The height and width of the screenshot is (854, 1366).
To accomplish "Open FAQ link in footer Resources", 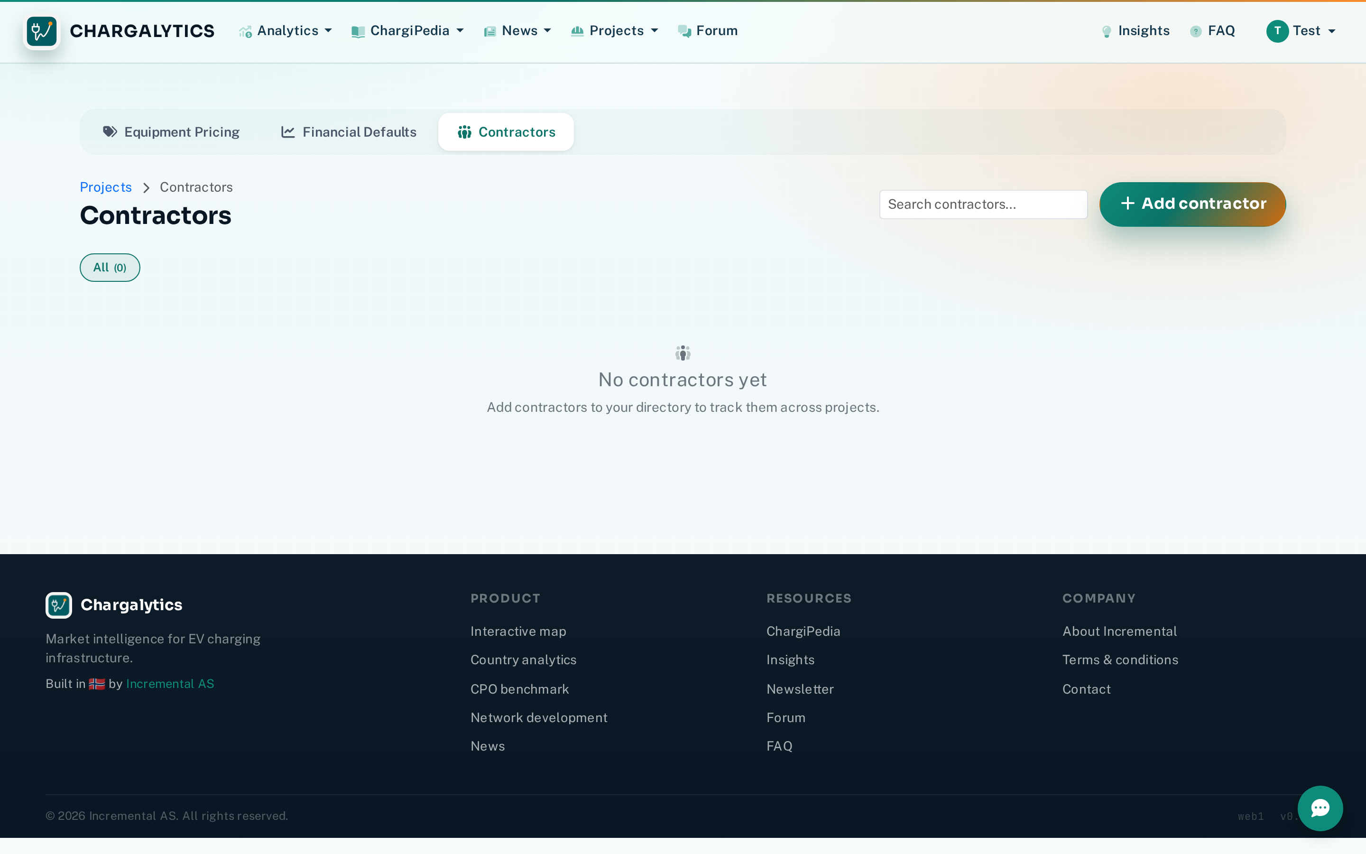I will pyautogui.click(x=780, y=746).
